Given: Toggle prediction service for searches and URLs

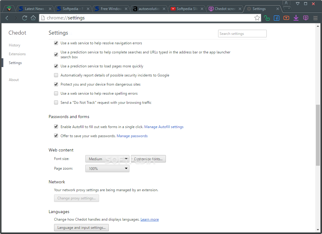Looking at the screenshot, I should tap(56, 54).
